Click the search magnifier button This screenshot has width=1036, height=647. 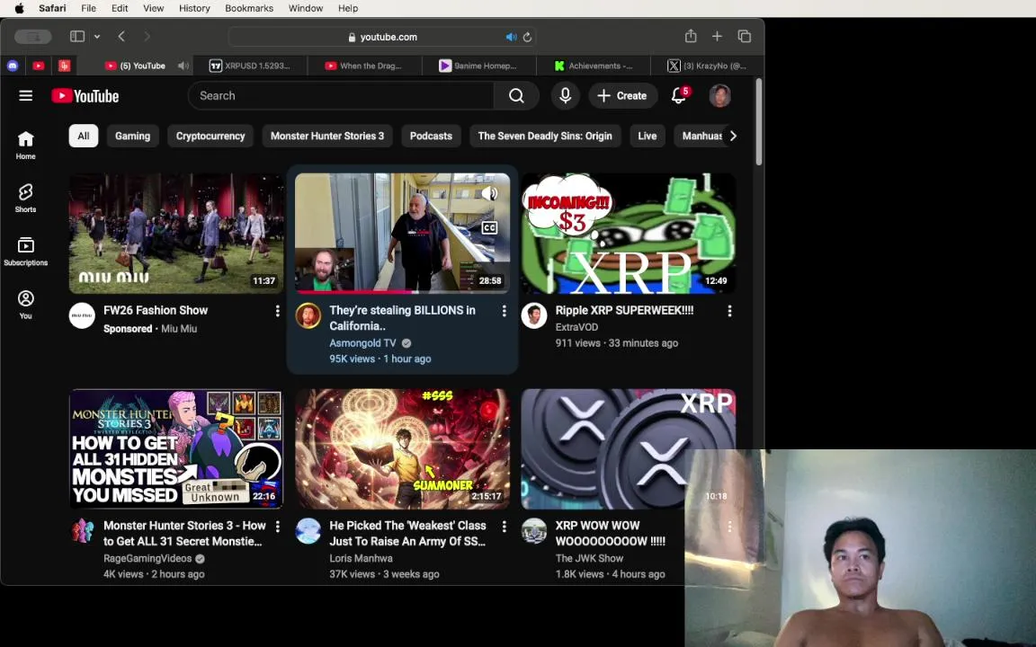click(516, 96)
